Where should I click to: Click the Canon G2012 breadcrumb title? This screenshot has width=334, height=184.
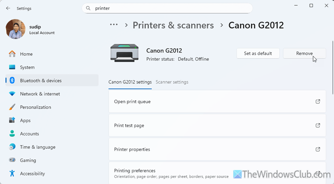pyautogui.click(x=256, y=25)
